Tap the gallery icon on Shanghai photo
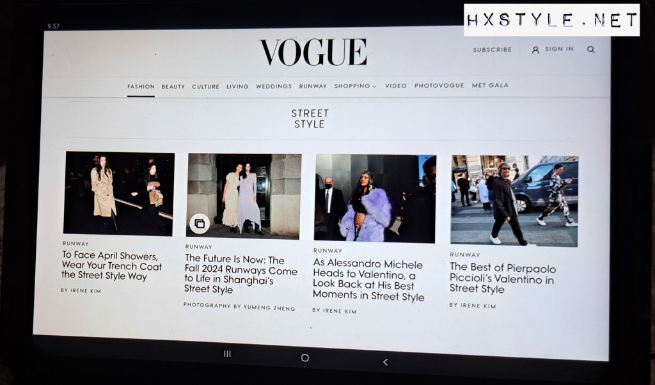 click(x=199, y=223)
